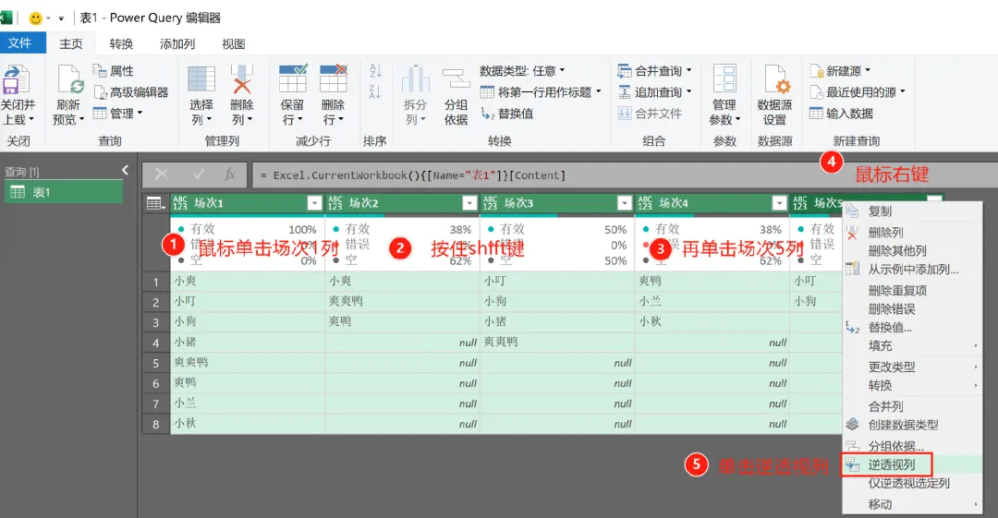Open filter dropdown for 场次2 column
This screenshot has width=998, height=518.
[x=469, y=203]
